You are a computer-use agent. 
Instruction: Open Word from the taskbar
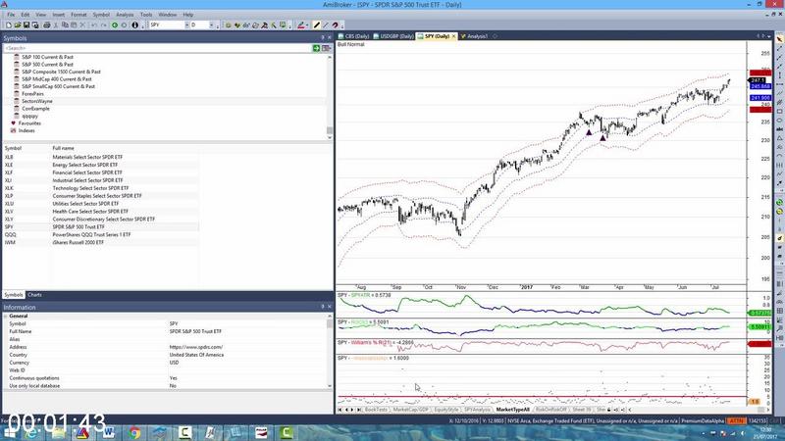pyautogui.click(x=109, y=432)
